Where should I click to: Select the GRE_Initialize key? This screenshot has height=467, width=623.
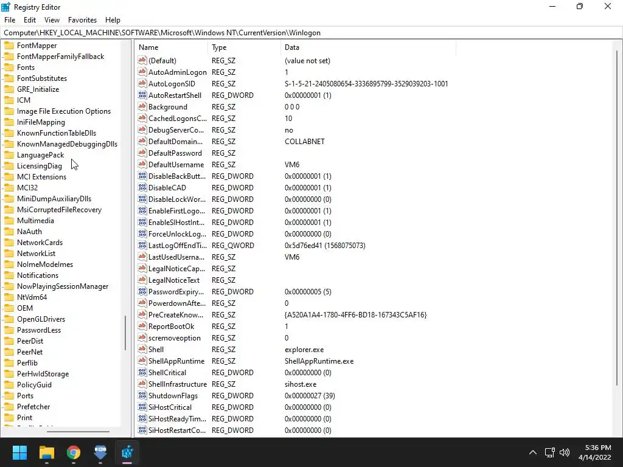point(38,89)
